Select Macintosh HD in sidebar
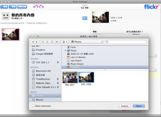This screenshot has height=117, width=161. click(x=45, y=71)
